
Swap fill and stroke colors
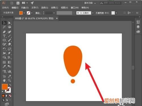(x=10, y=85)
